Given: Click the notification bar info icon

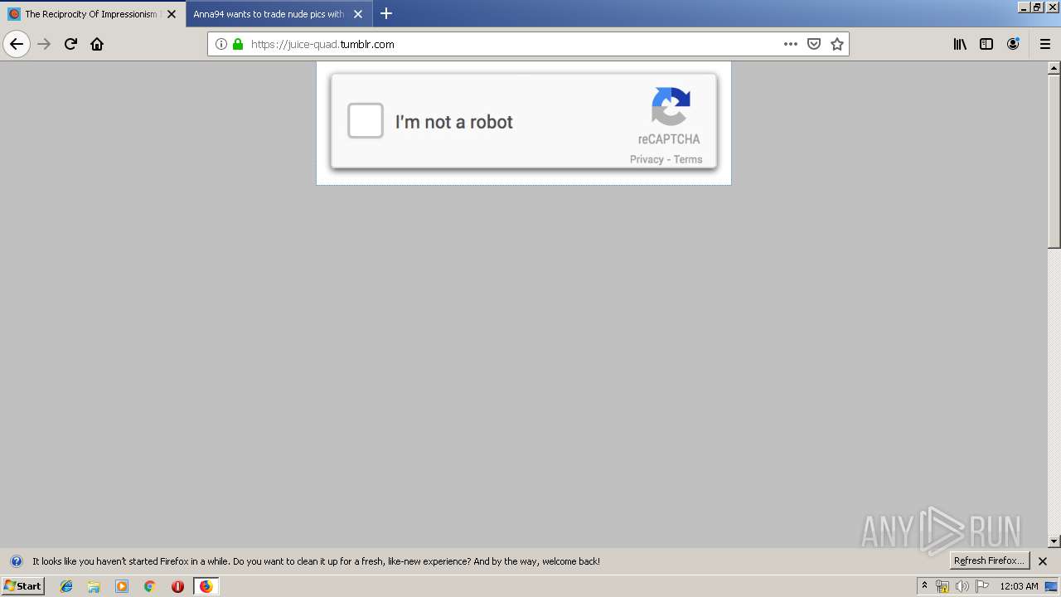Looking at the screenshot, I should pyautogui.click(x=16, y=561).
